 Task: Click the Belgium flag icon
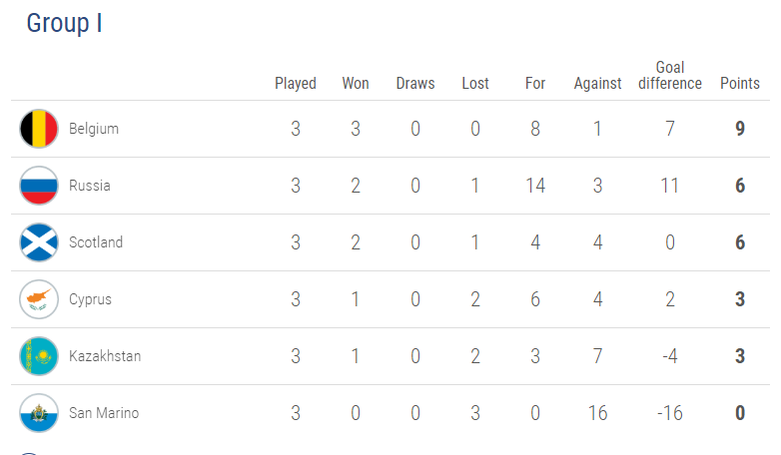[x=39, y=129]
